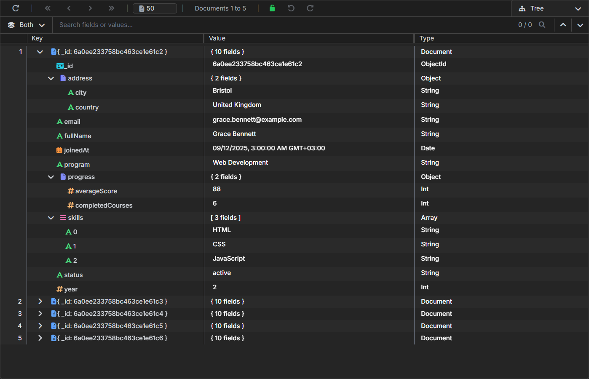The width and height of the screenshot is (589, 379).
Task: Select the status value active
Action: 222,273
